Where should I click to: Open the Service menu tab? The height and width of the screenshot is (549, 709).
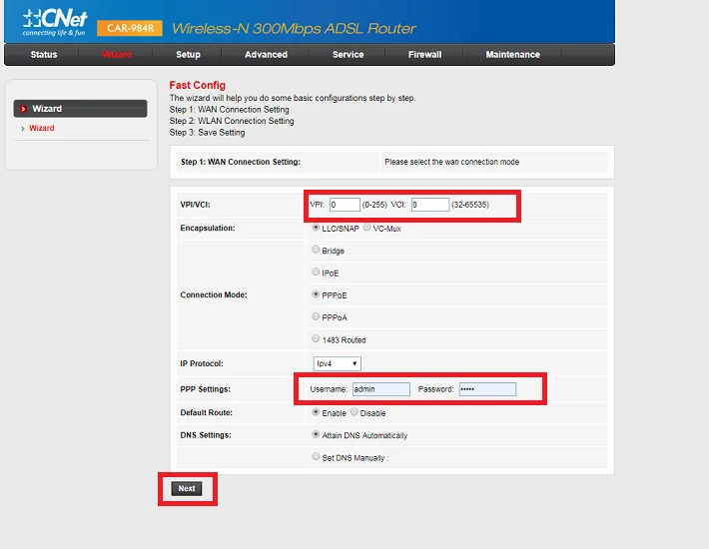click(349, 55)
